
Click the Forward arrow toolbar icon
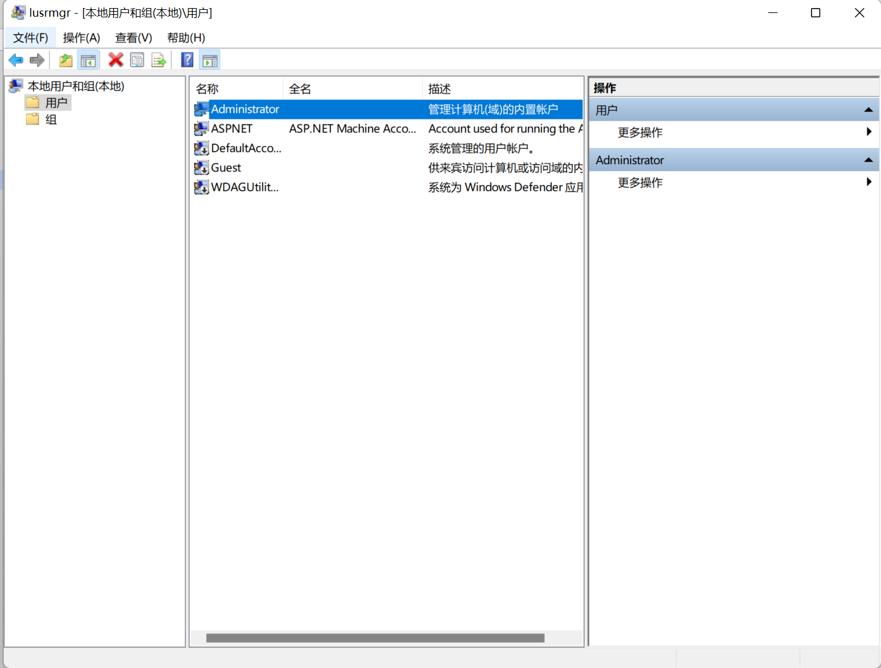[37, 60]
